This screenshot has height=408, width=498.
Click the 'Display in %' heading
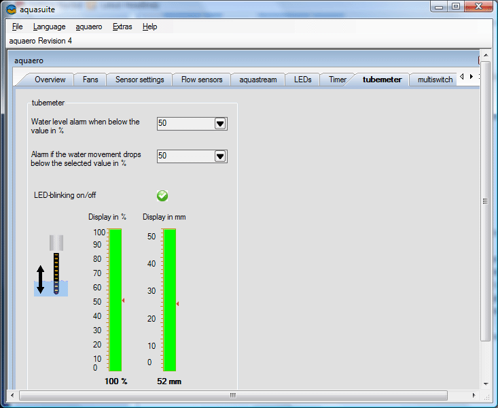pos(107,217)
